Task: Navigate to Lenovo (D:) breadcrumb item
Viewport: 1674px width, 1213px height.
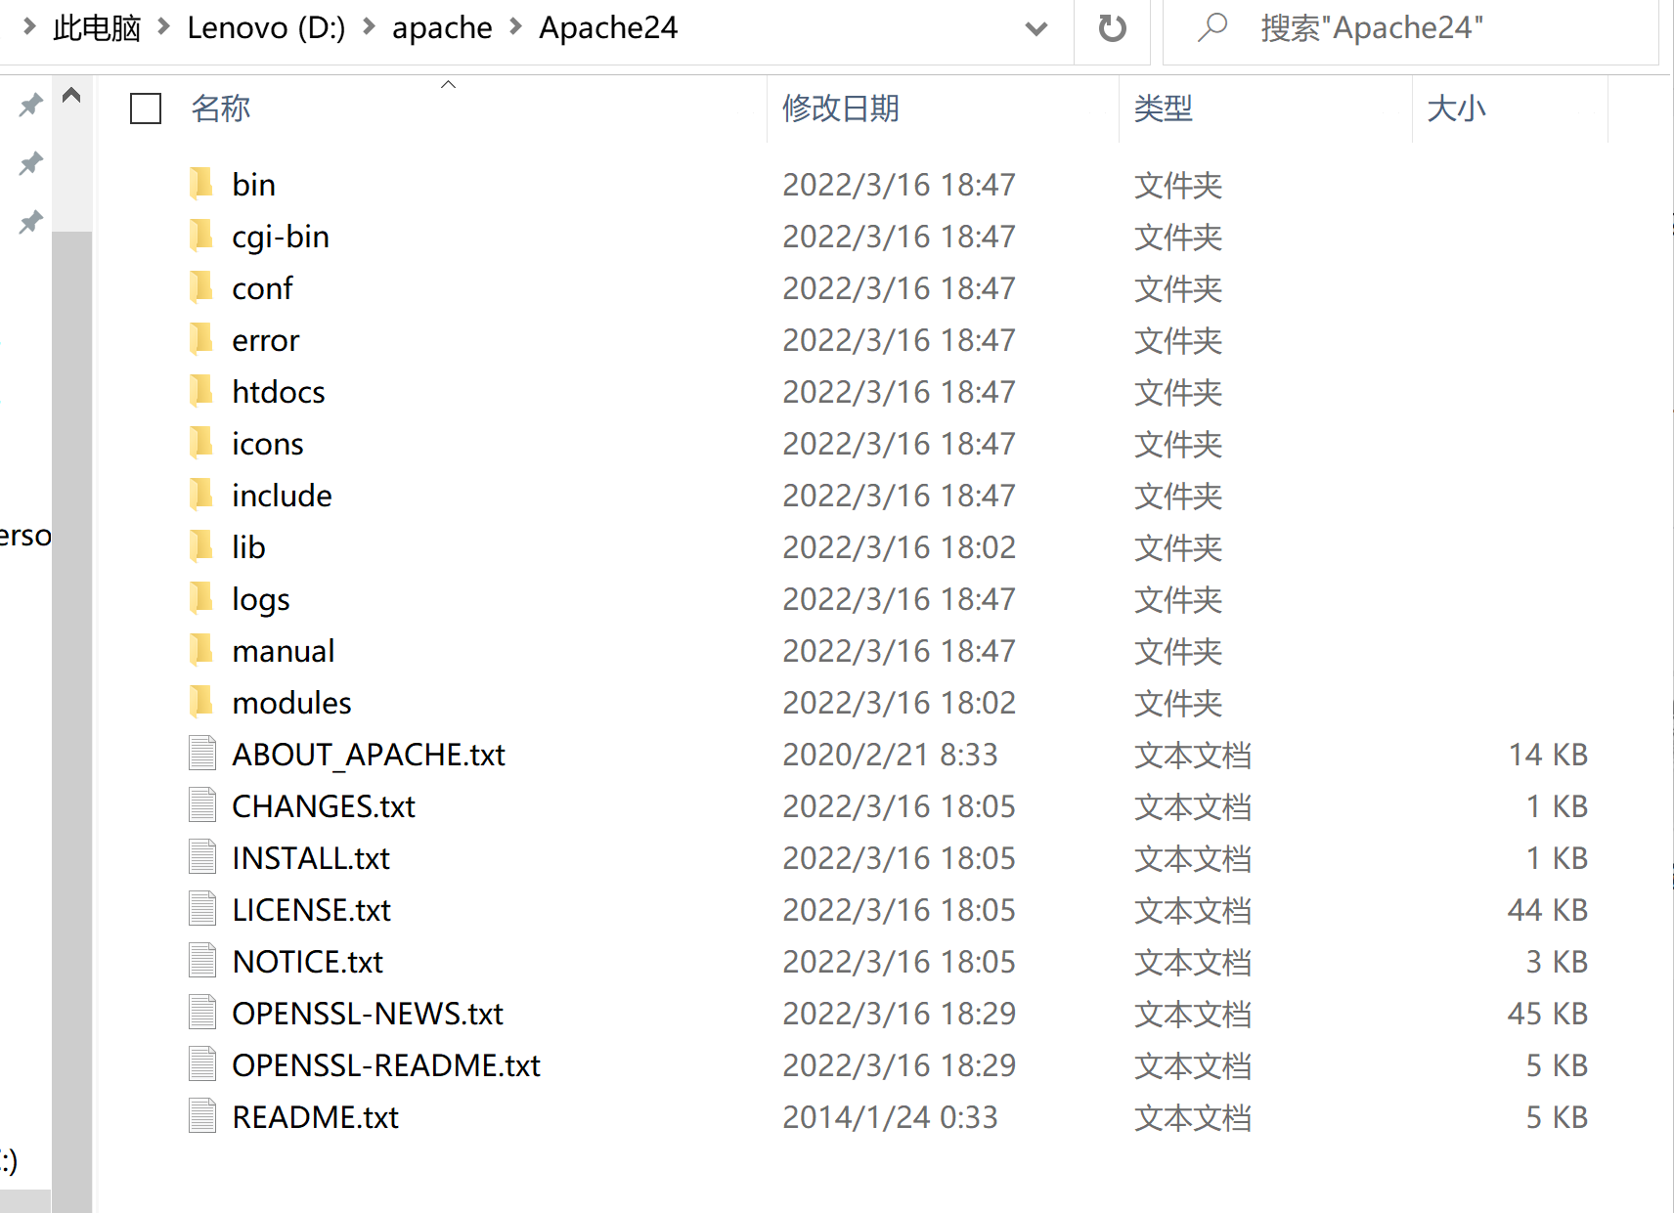Action: point(265,27)
